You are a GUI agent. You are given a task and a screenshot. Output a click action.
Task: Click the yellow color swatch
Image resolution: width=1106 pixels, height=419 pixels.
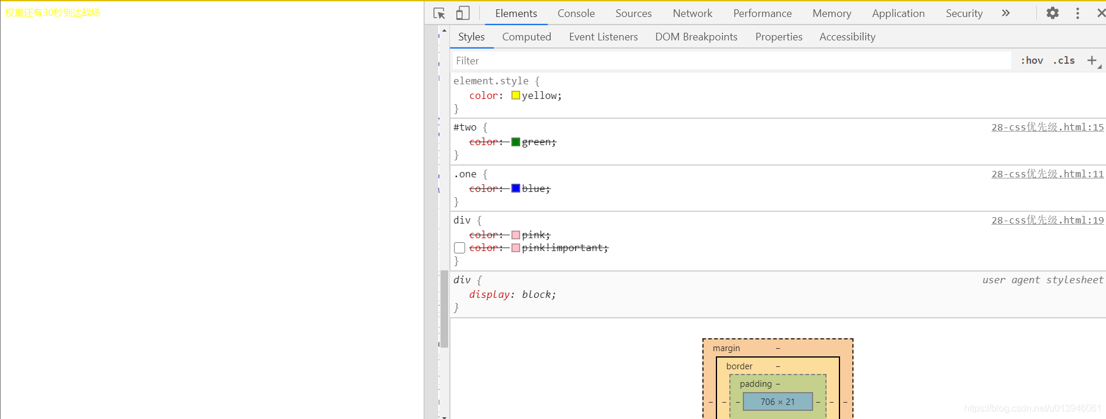(516, 95)
